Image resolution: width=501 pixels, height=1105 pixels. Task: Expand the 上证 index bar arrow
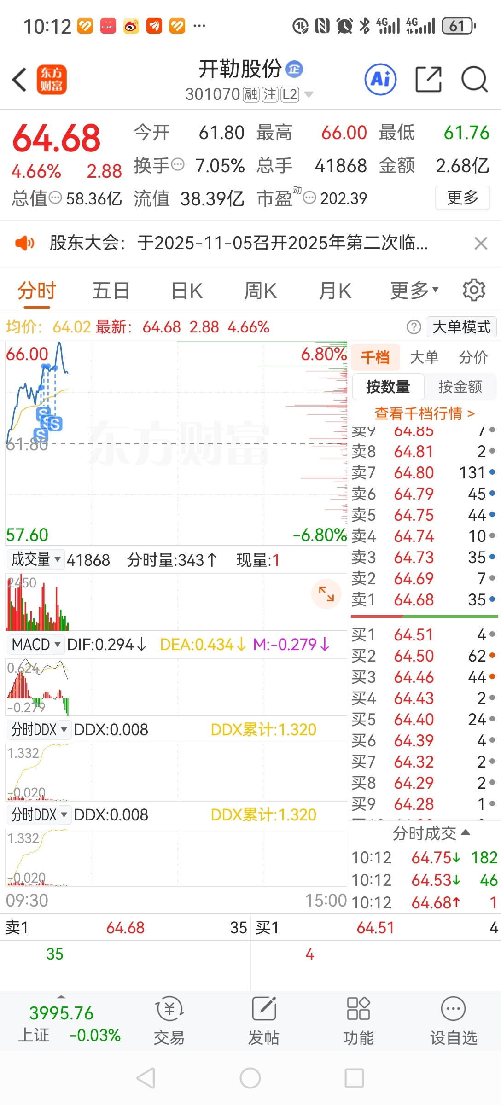point(61,996)
